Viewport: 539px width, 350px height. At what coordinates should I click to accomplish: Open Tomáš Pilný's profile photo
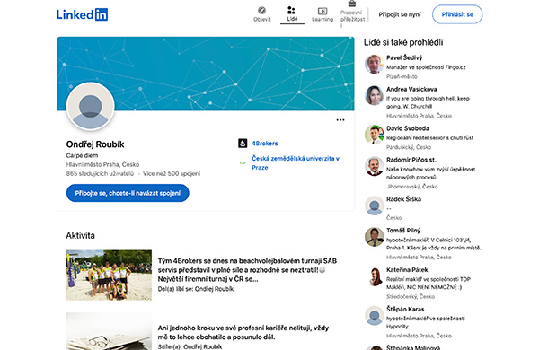[375, 237]
